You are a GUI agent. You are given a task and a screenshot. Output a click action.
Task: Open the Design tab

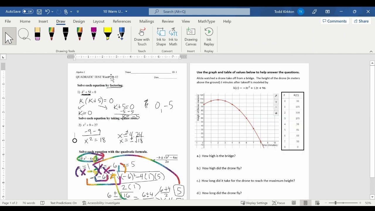(79, 21)
